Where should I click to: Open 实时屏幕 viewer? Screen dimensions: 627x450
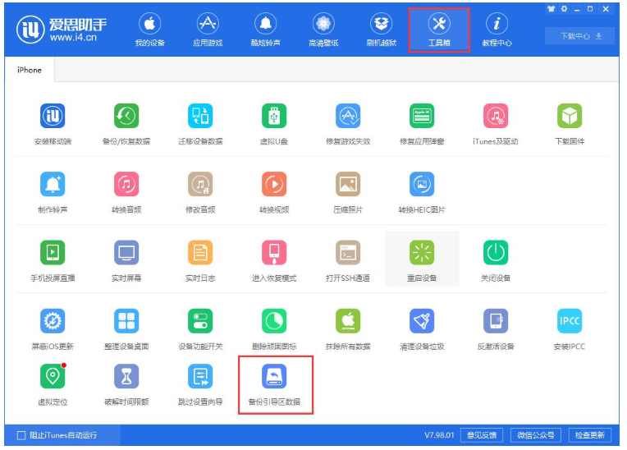(126, 253)
